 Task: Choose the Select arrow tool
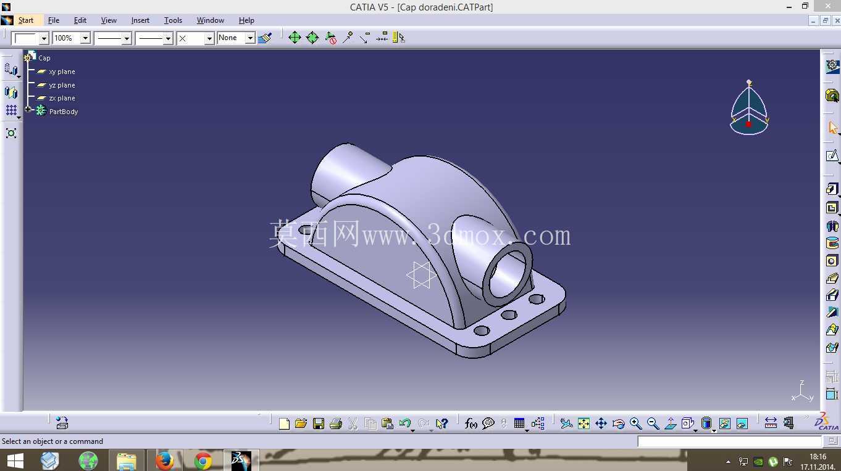coord(832,128)
